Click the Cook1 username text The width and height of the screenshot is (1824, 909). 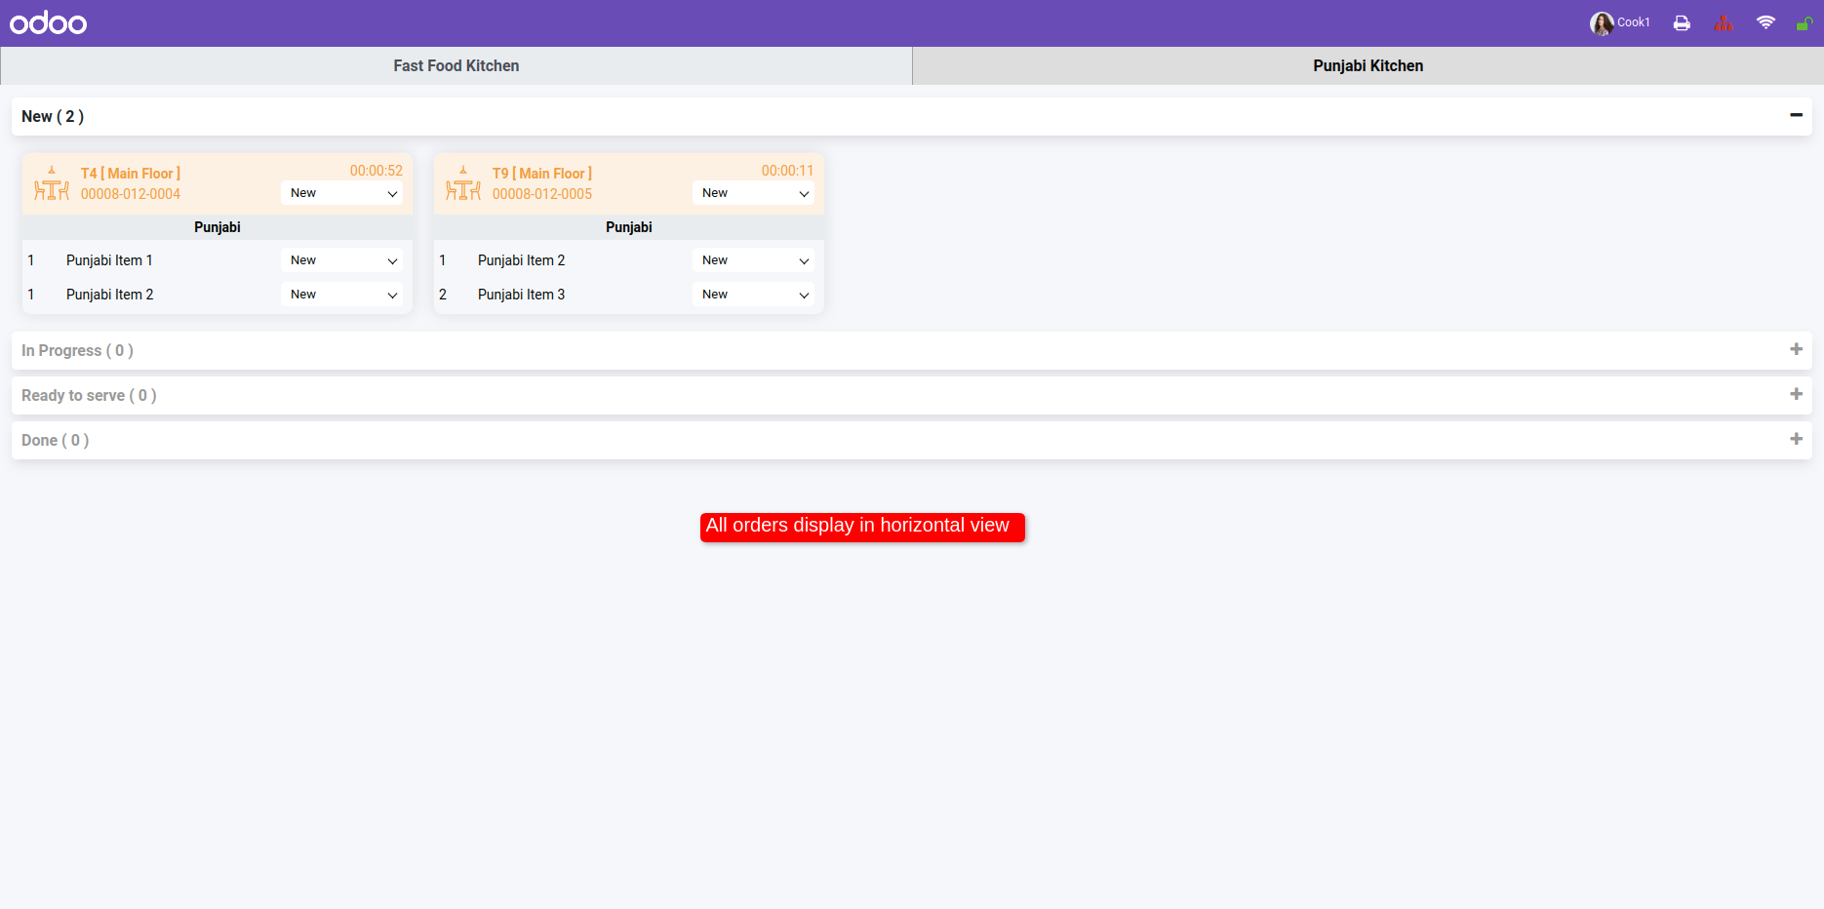(x=1634, y=22)
